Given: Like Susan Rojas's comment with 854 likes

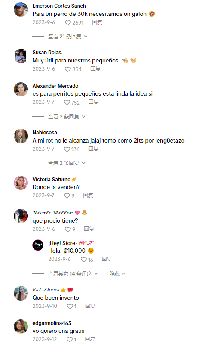Looking at the screenshot, I should [68, 69].
